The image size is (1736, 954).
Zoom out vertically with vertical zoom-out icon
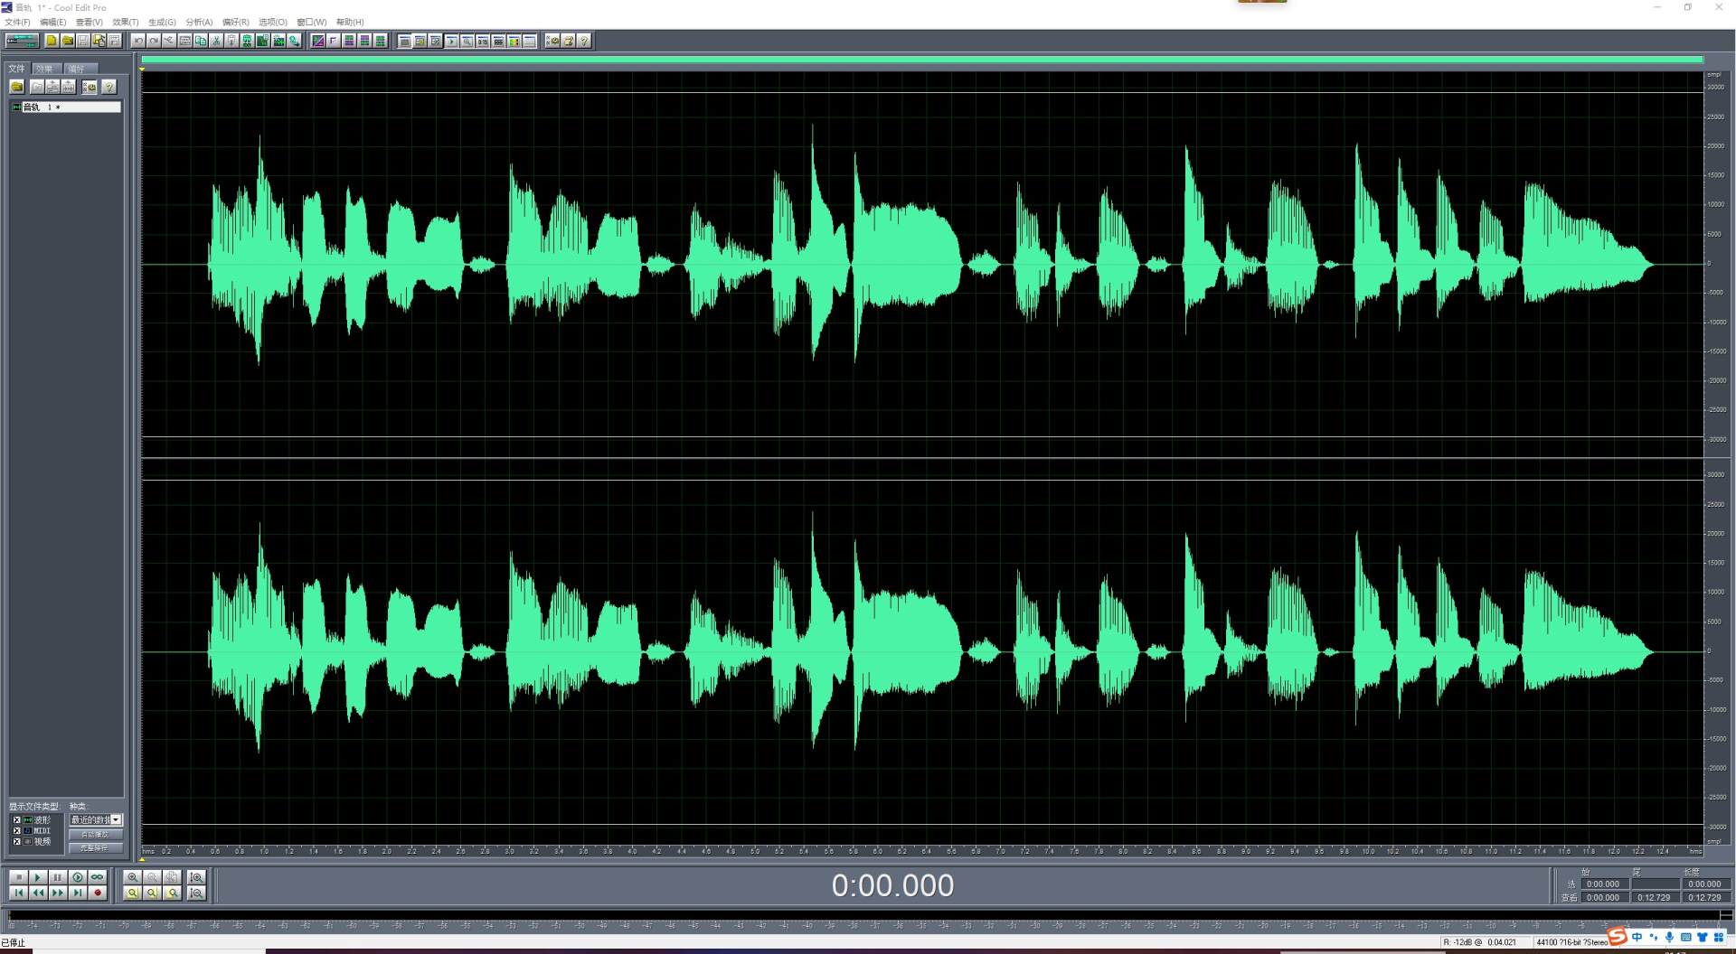(196, 893)
